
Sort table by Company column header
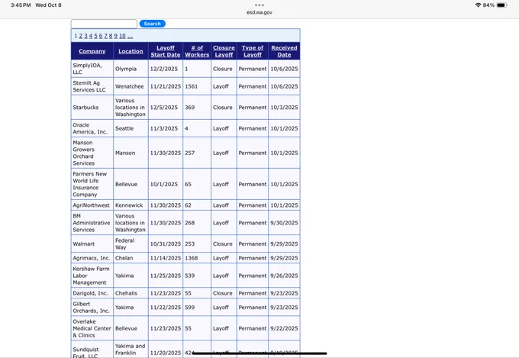point(92,51)
